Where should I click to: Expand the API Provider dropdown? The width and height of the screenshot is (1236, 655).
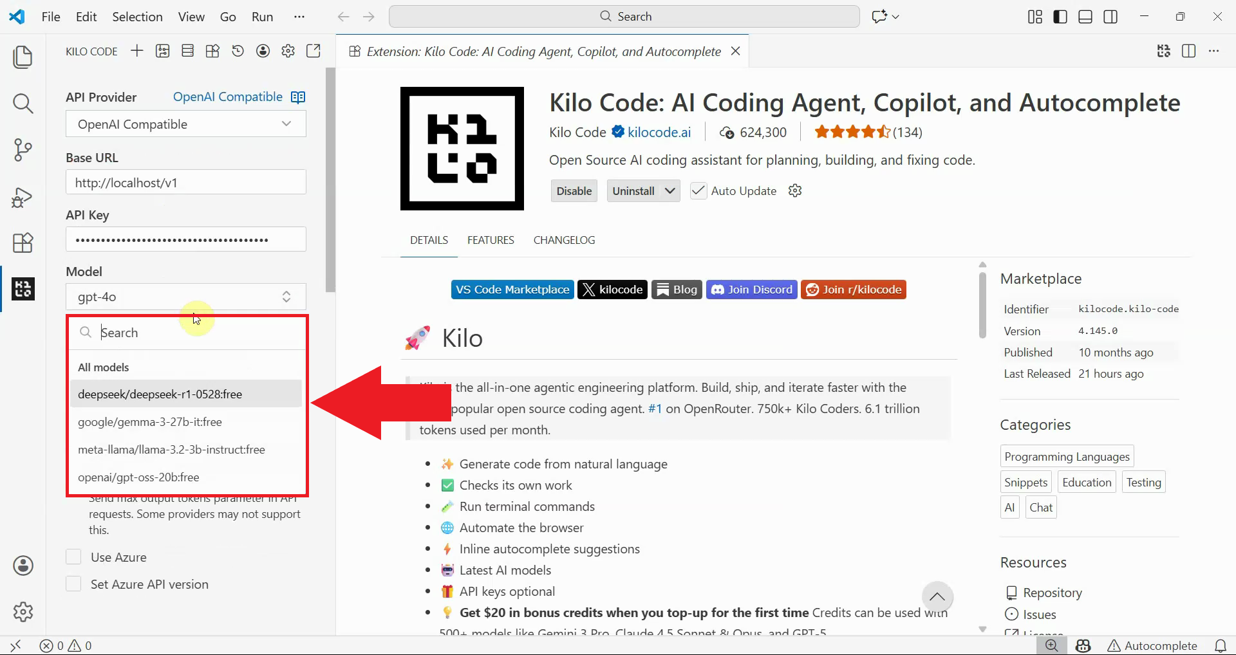pyautogui.click(x=185, y=124)
